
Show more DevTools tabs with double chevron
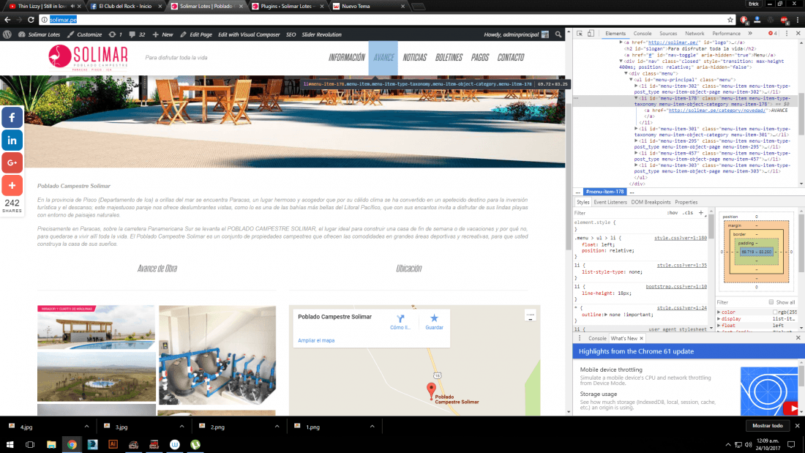750,34
